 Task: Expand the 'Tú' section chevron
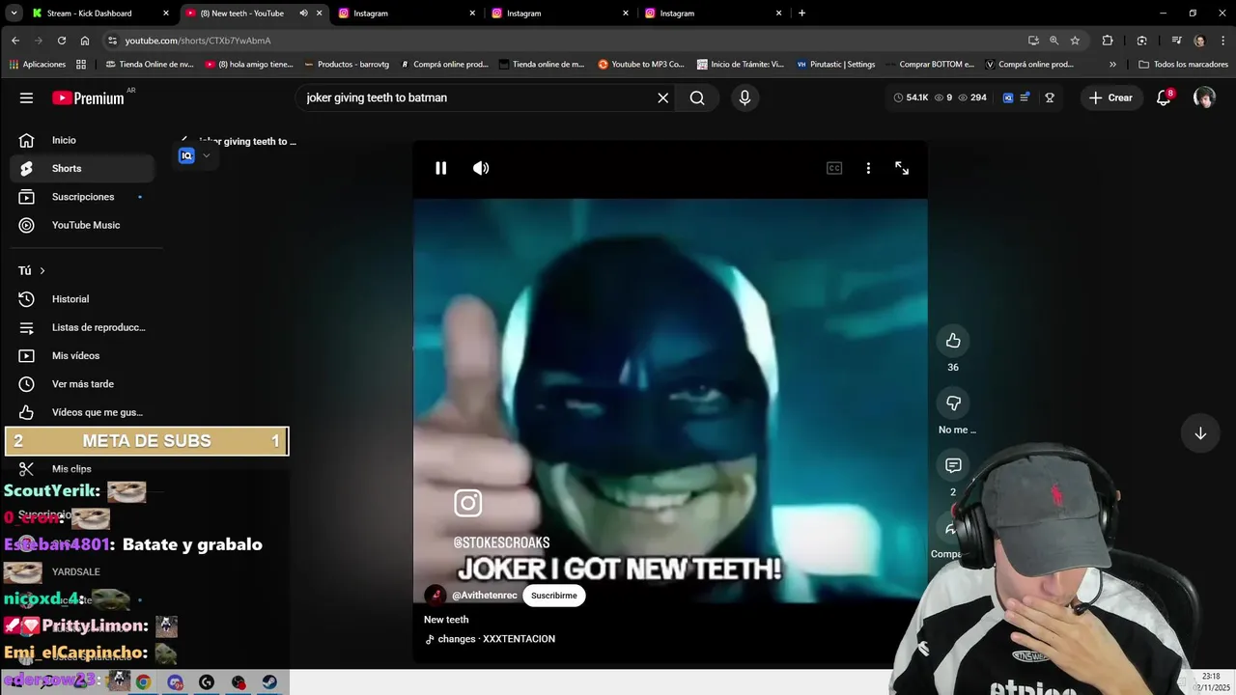42,271
